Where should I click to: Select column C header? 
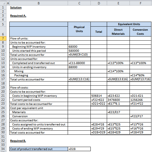[79, 3]
